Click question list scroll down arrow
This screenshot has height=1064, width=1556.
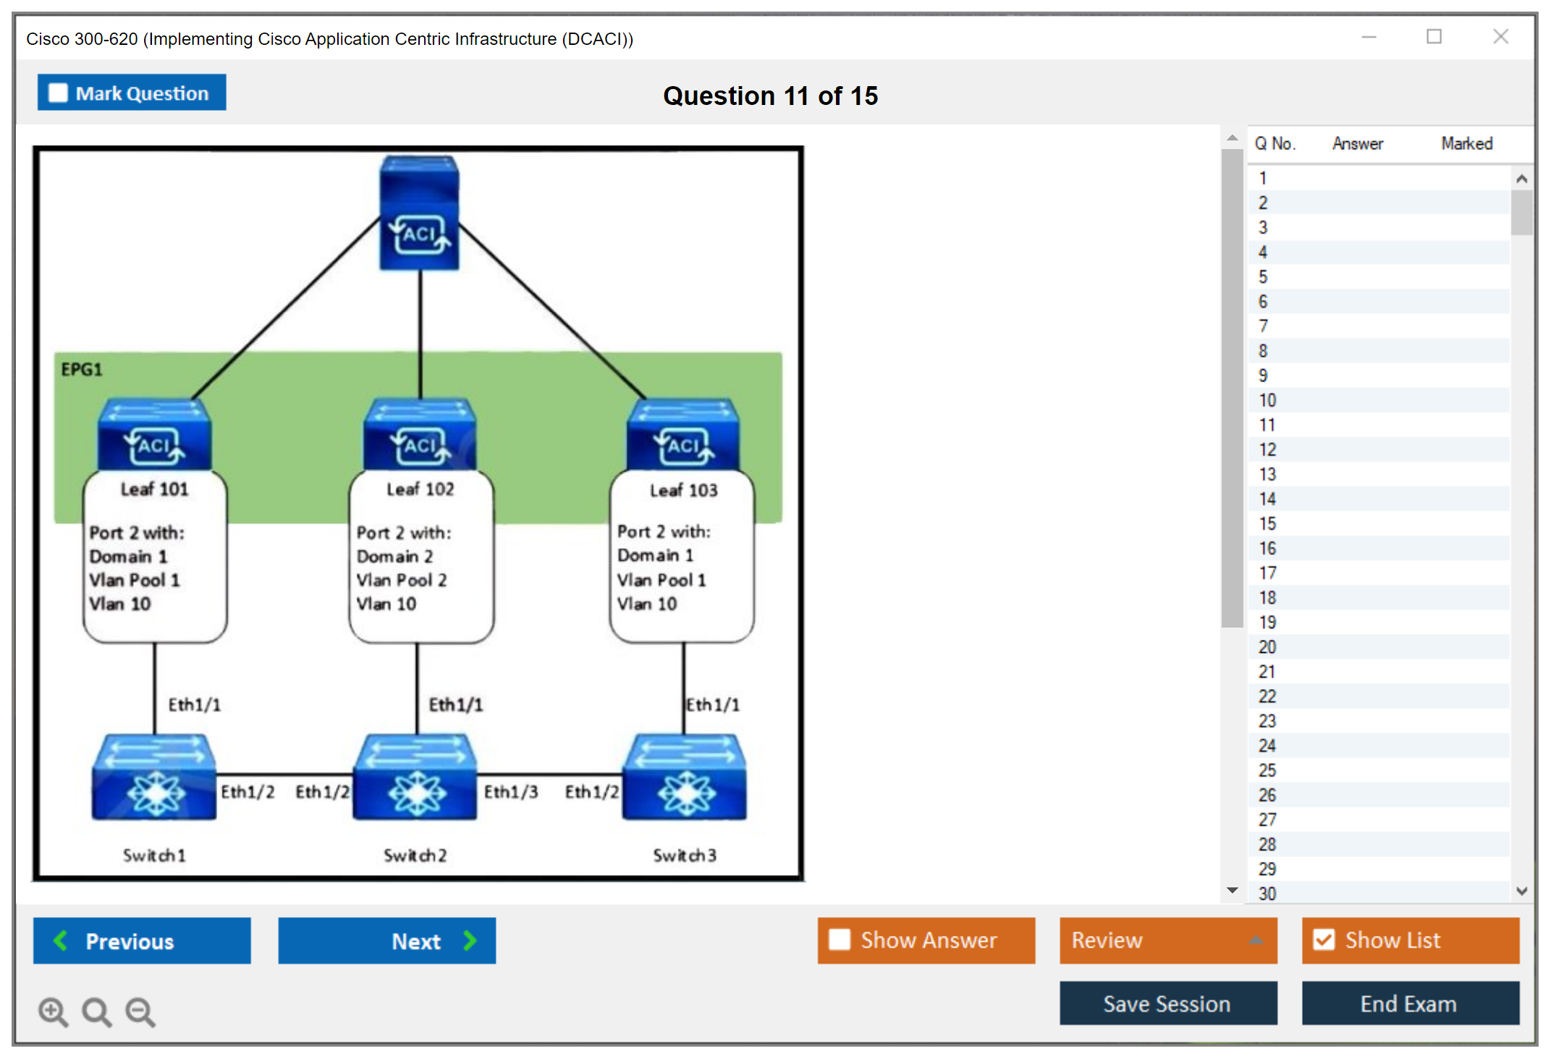1521,891
